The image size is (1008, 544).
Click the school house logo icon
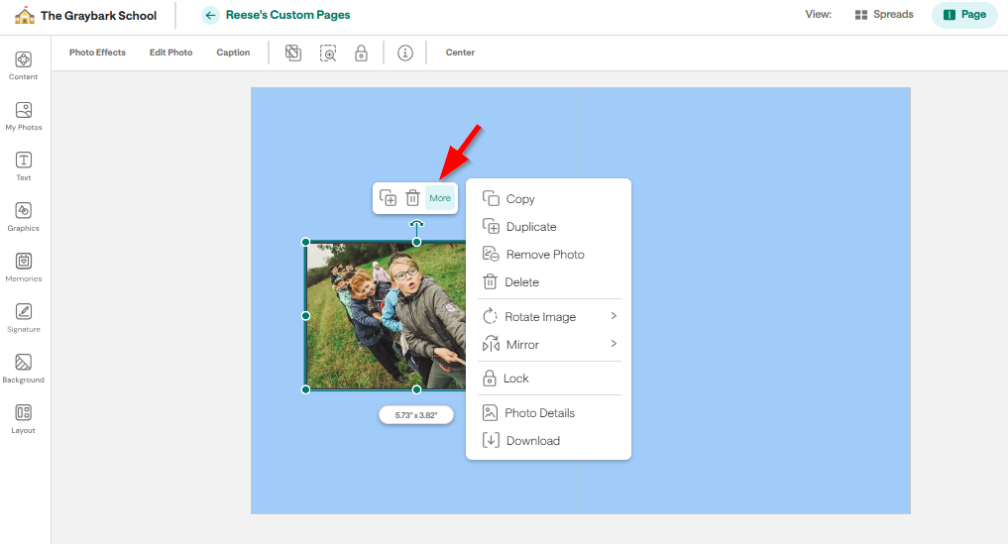point(25,16)
